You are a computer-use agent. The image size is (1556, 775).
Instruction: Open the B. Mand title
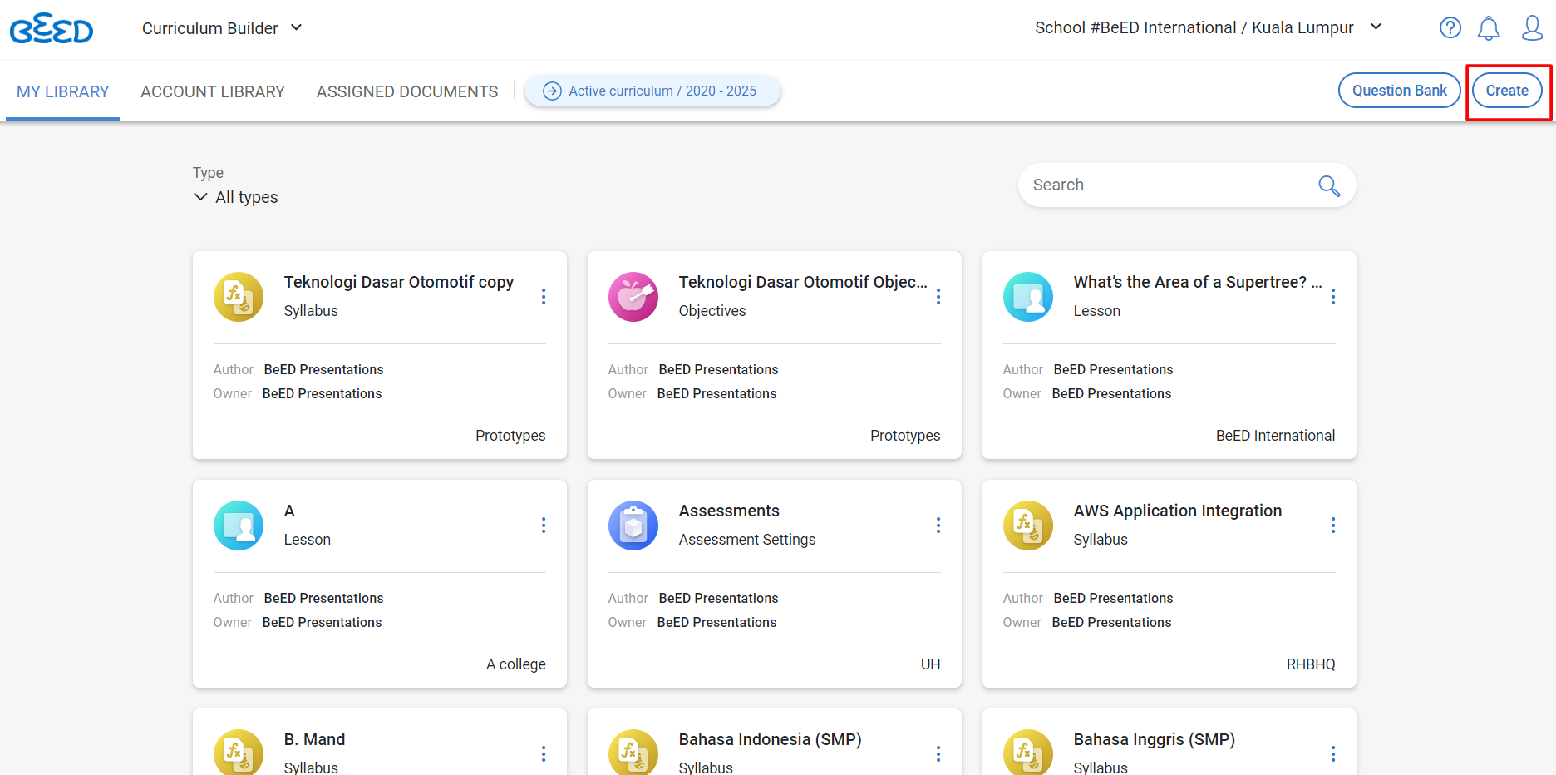click(x=314, y=739)
